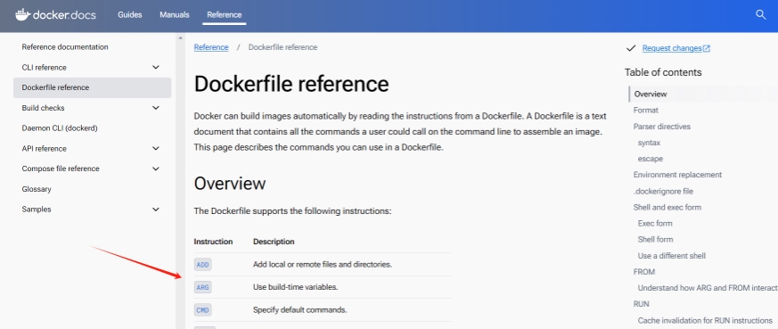The width and height of the screenshot is (778, 329).
Task: Jump to Use a different shell
Action: 671,256
